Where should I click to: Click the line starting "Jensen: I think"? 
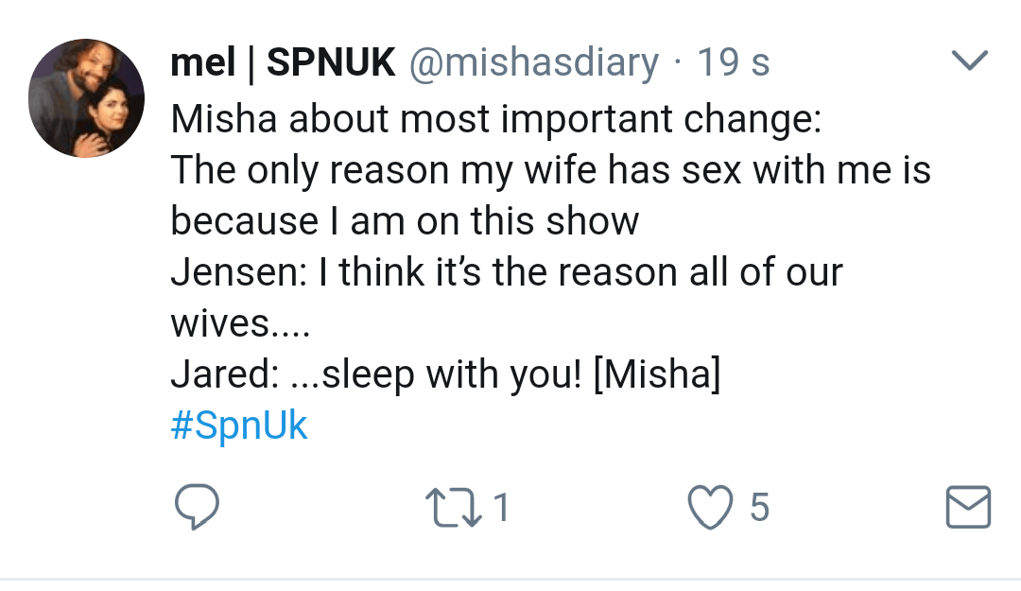(506, 272)
